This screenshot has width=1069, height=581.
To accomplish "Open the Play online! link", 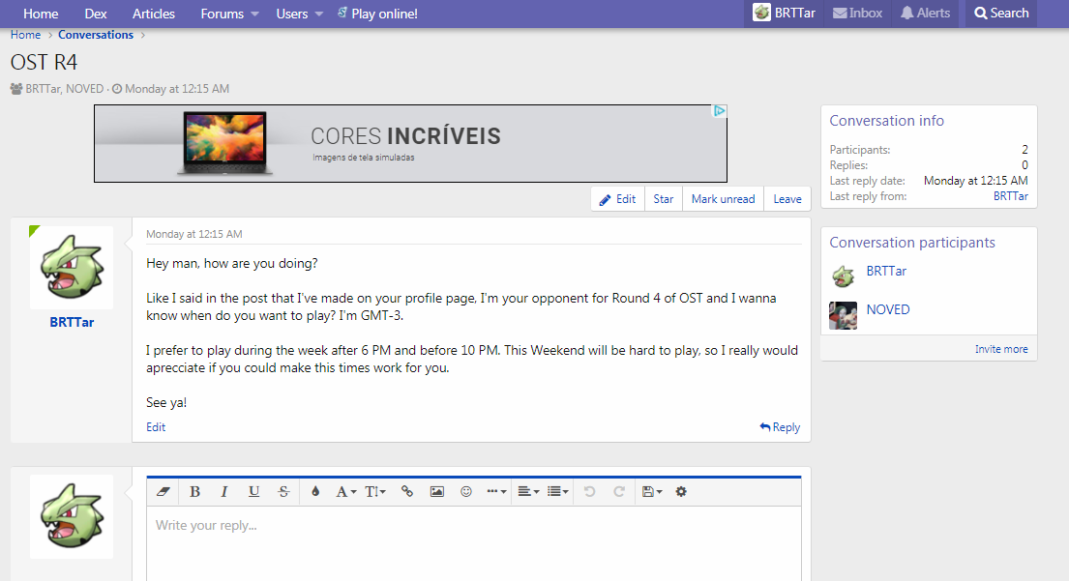I will [x=377, y=14].
